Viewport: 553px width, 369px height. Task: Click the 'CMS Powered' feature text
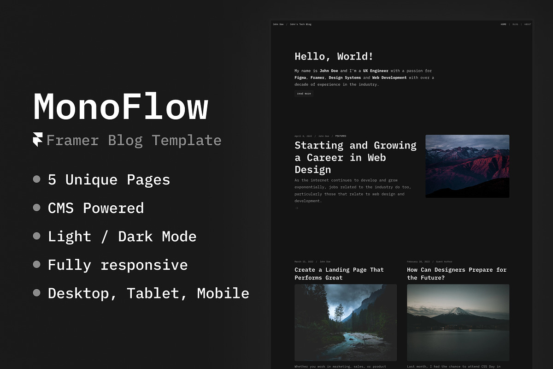[x=96, y=208]
